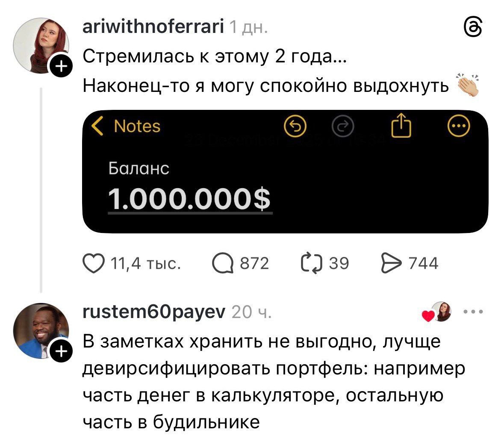Follow ariwithnoferrari via the plus badge
The image size is (504, 439).
62,65
